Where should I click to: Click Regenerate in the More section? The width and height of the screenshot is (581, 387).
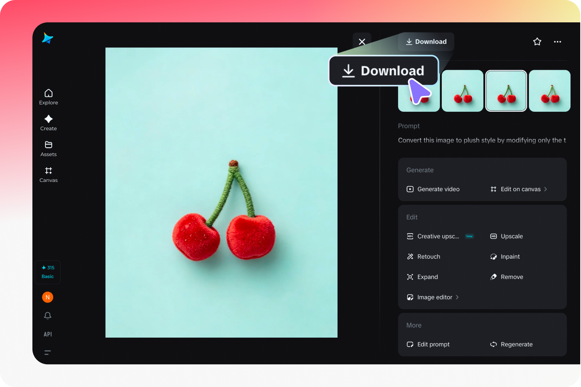(x=517, y=344)
